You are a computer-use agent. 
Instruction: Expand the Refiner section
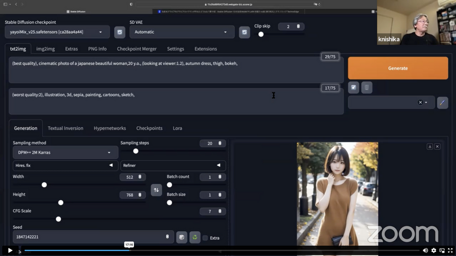point(173,165)
